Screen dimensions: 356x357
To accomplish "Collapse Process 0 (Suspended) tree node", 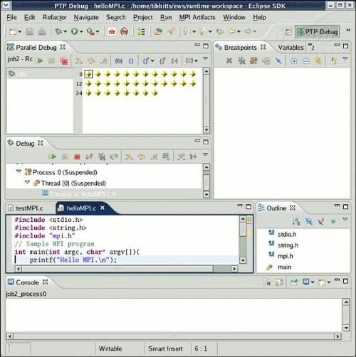I will click(19, 171).
